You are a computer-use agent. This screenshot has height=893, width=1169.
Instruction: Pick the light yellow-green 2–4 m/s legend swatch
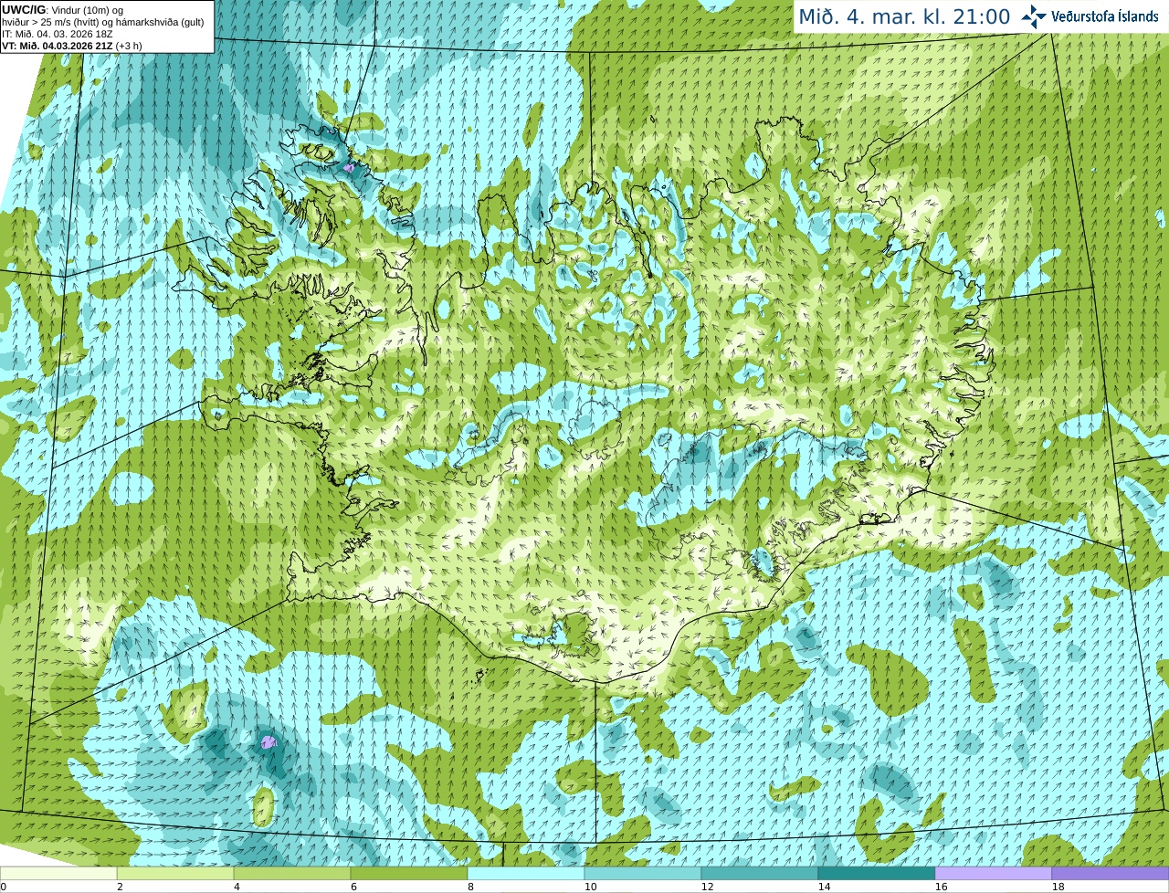click(175, 873)
